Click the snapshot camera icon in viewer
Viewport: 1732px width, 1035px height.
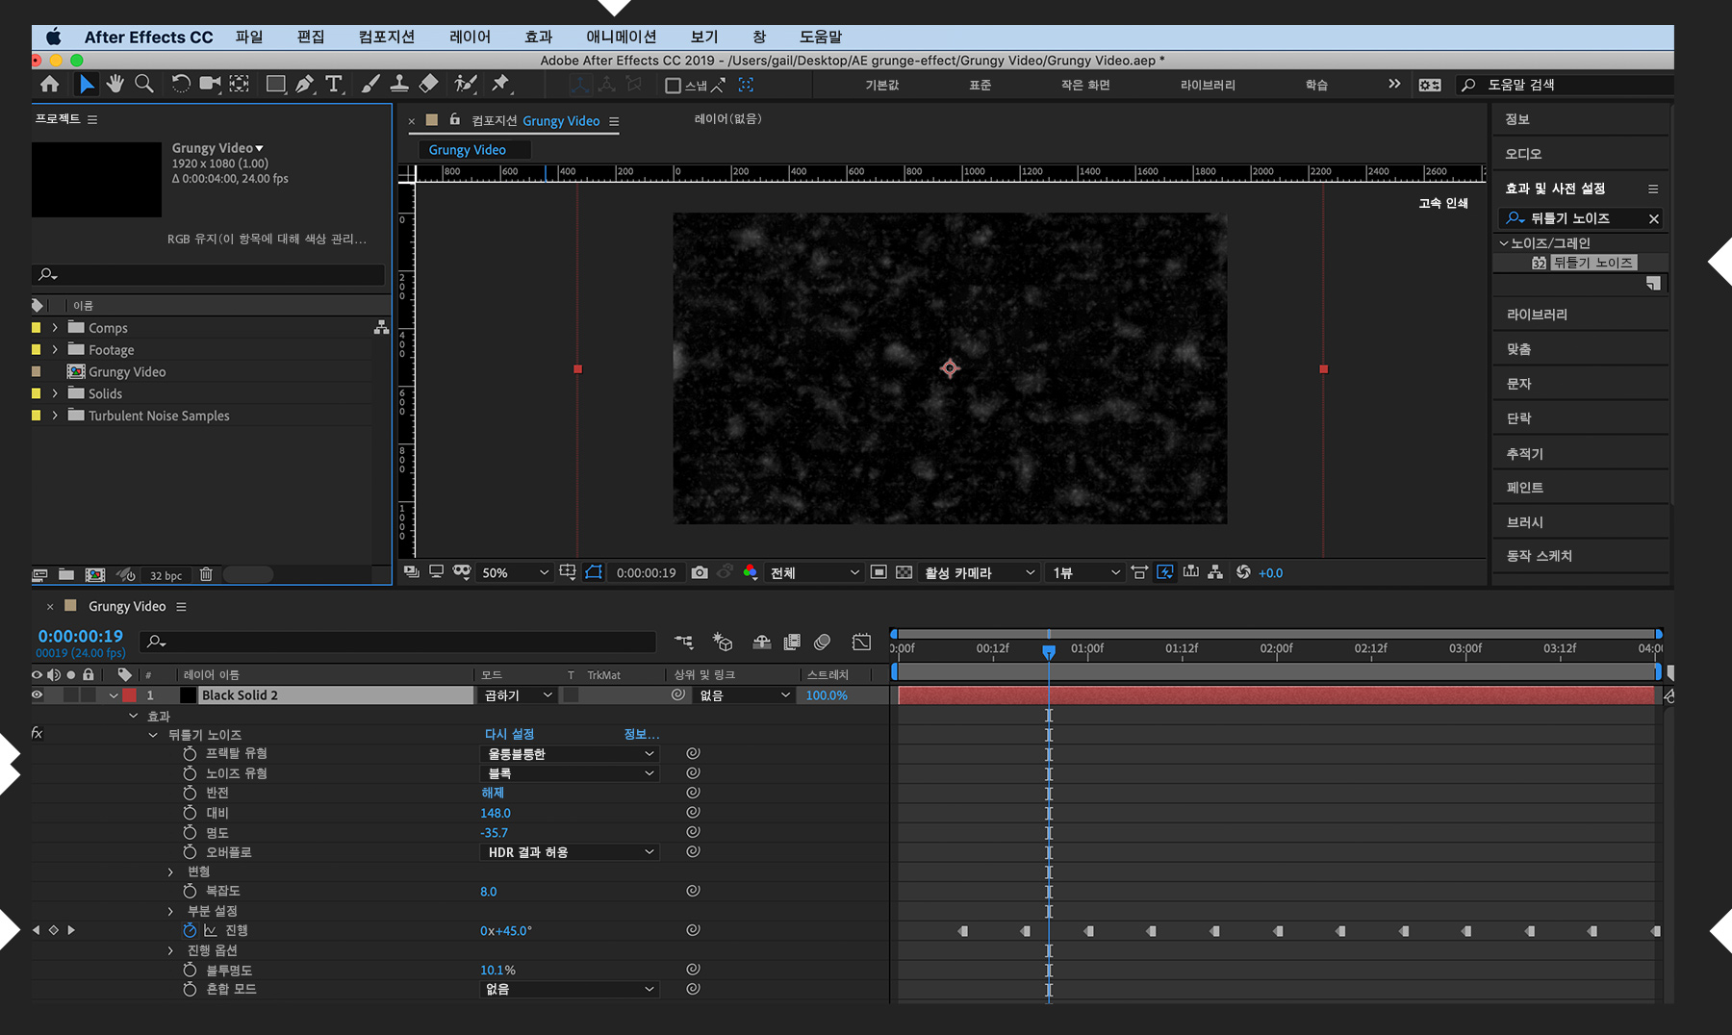coord(700,572)
